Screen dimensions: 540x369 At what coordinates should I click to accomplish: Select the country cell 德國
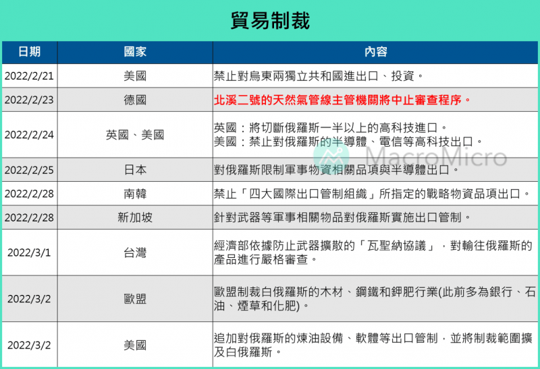(135, 100)
